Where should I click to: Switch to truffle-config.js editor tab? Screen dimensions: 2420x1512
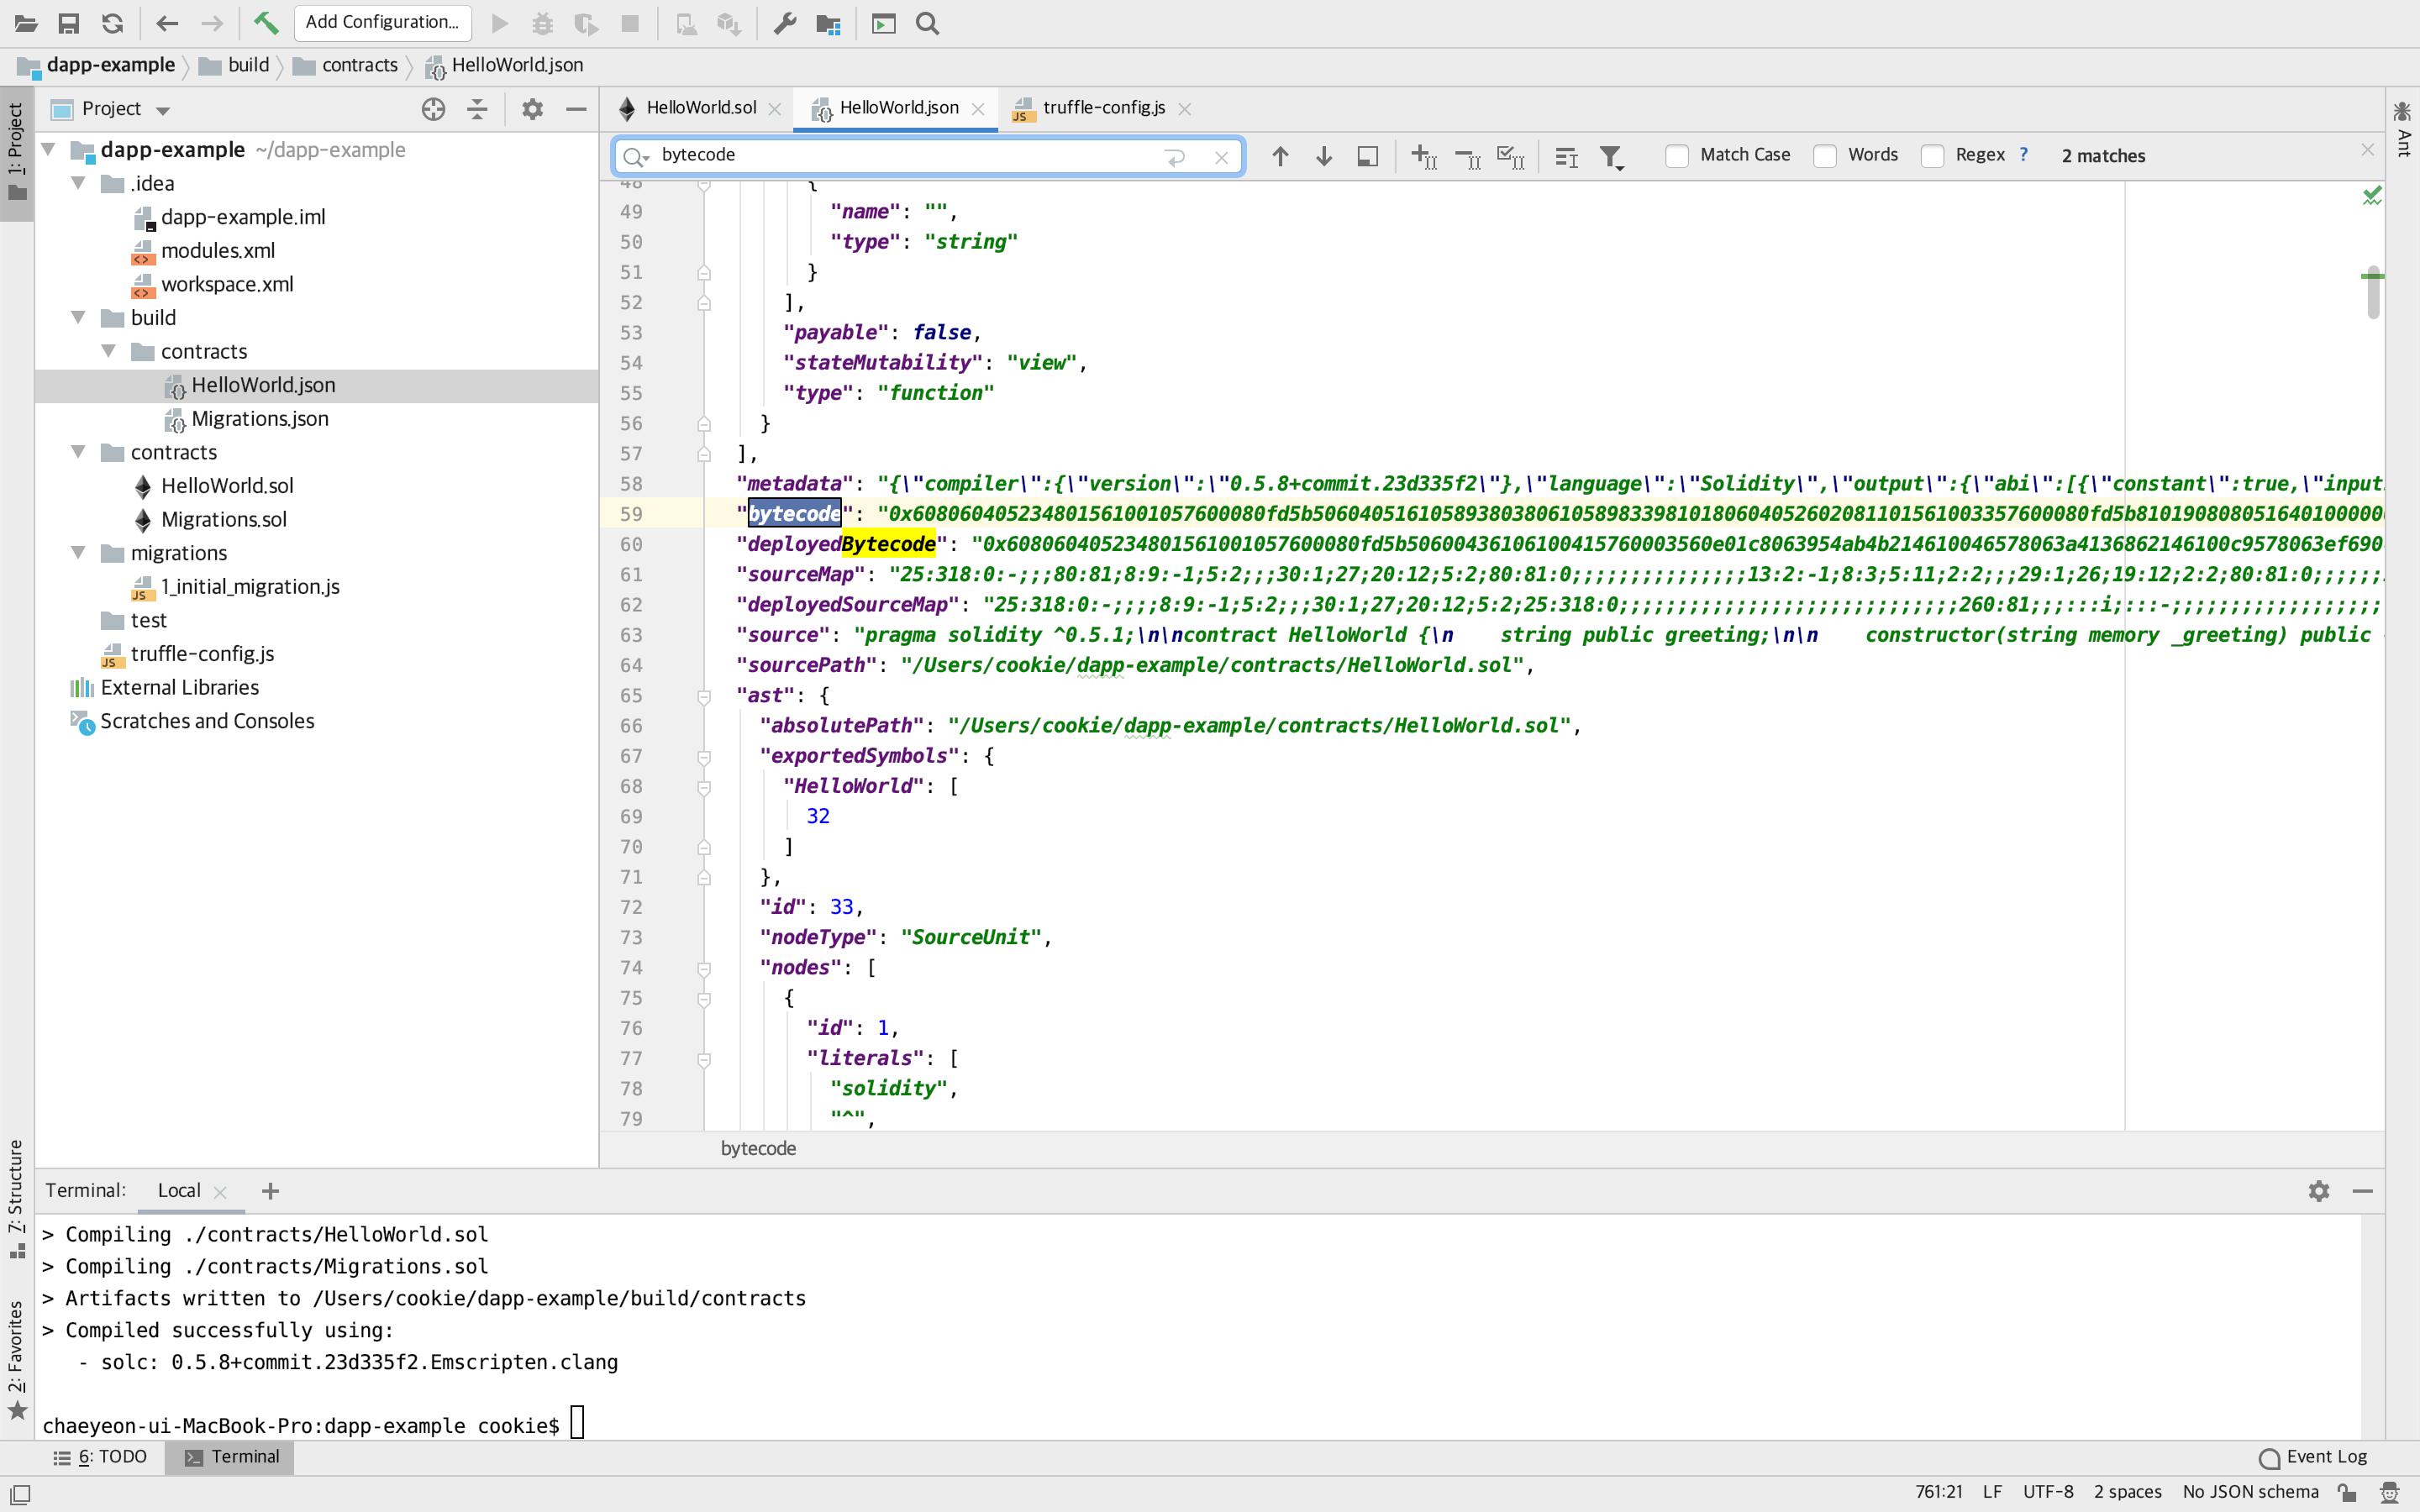point(1104,108)
